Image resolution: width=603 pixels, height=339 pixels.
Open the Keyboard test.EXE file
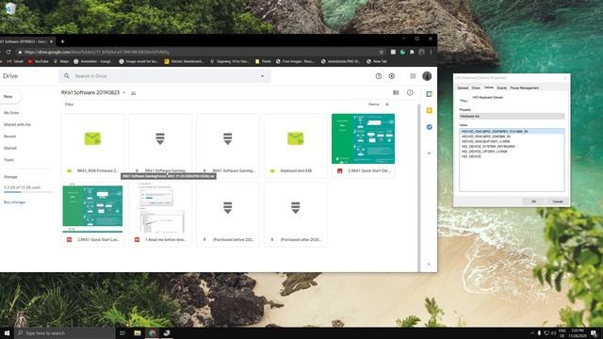pyautogui.click(x=295, y=145)
